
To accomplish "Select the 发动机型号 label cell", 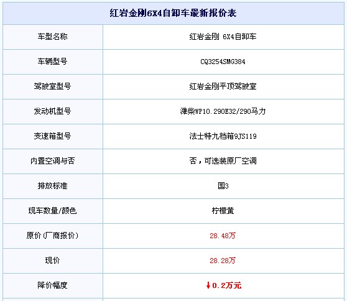I will [x=53, y=111].
